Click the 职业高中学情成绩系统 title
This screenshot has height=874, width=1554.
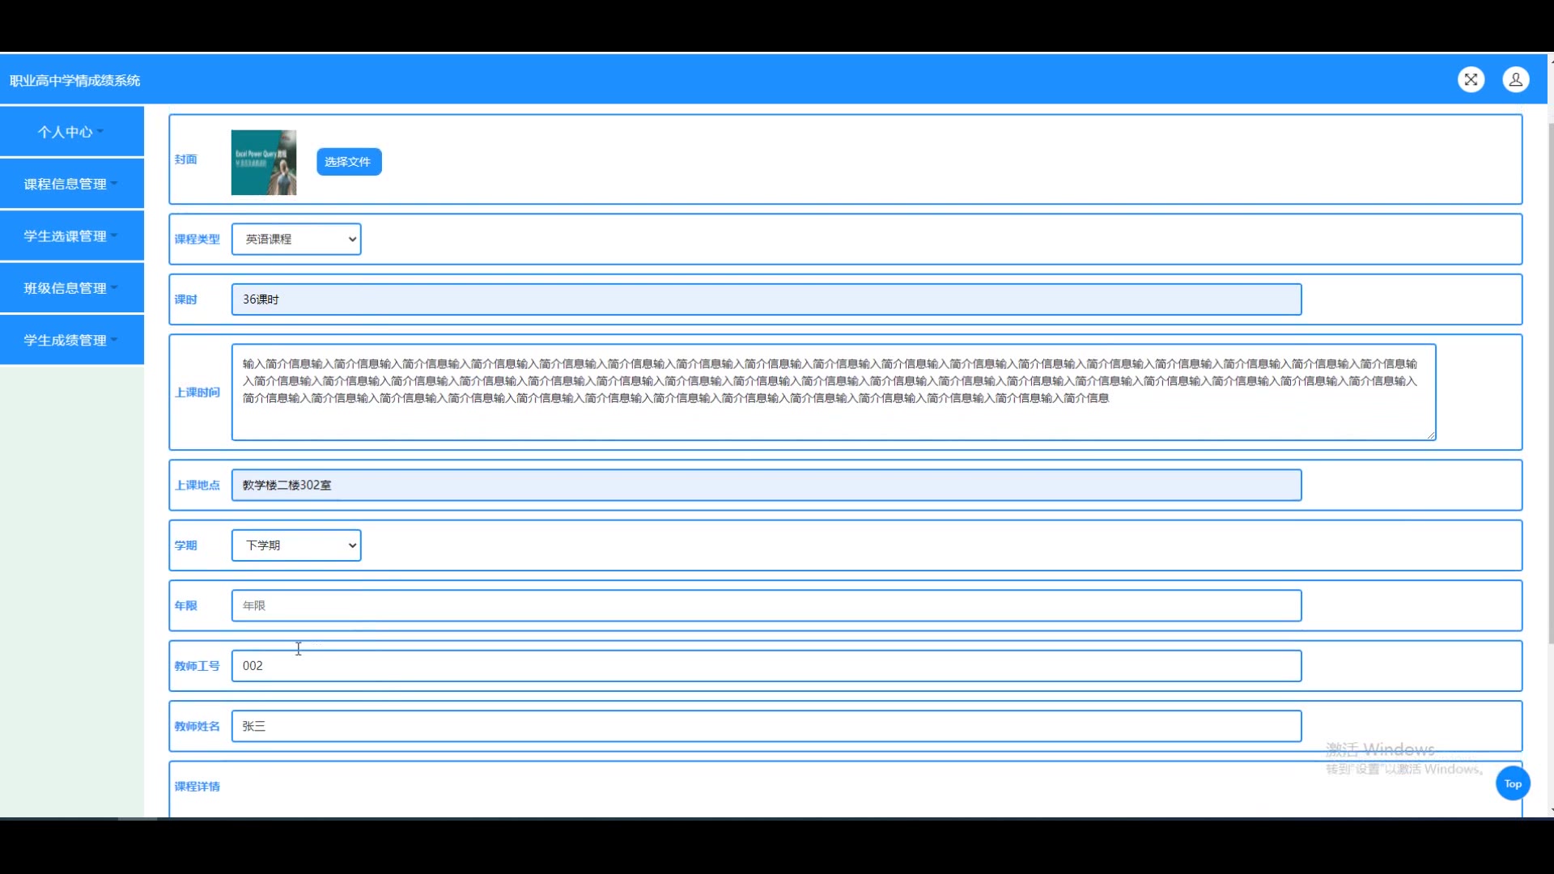coord(75,80)
